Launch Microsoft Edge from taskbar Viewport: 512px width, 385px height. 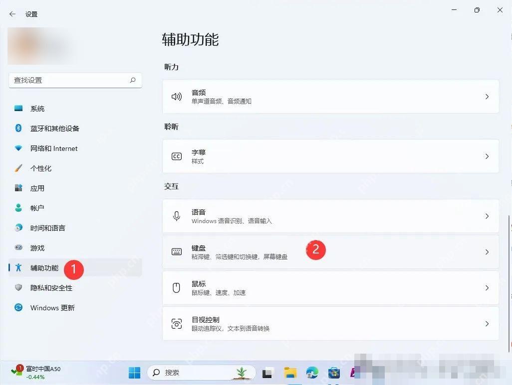[x=312, y=373]
